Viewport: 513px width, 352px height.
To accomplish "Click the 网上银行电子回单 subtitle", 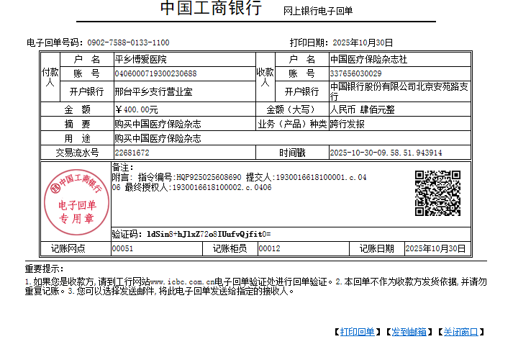I will tap(317, 11).
